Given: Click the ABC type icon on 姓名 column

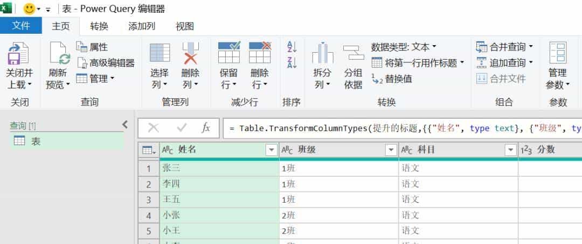Looking at the screenshot, I should point(168,150).
